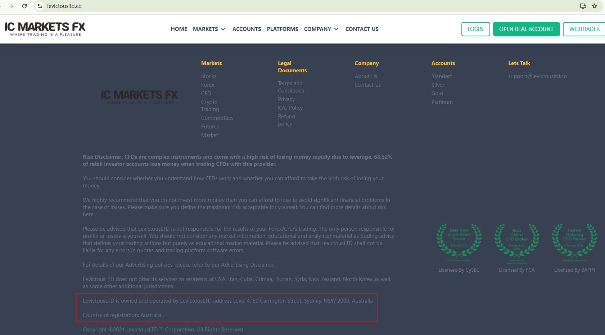
Task: Click the support email address link
Action: 537,76
